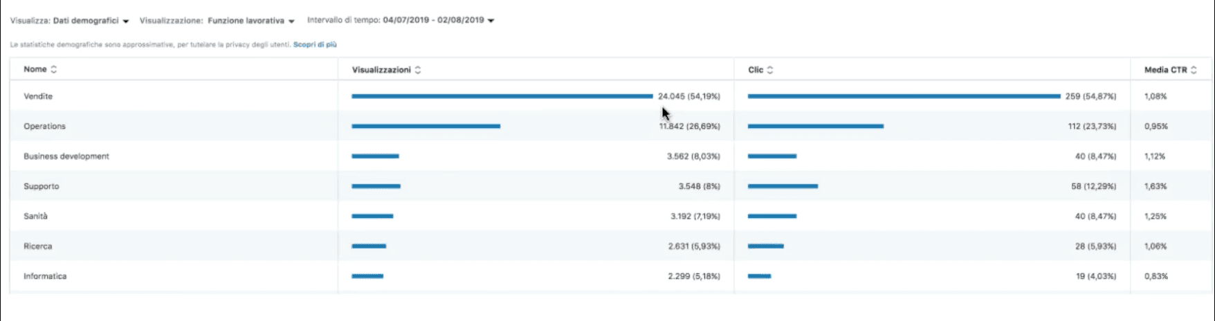Click Supporto CTR value 1,63%

(x=1155, y=186)
